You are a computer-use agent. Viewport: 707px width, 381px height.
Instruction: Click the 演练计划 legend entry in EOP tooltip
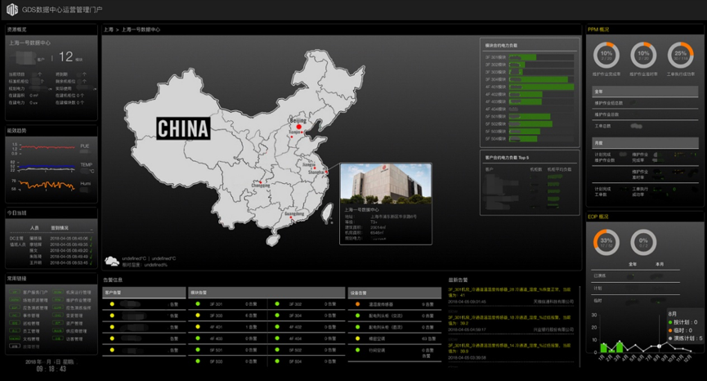pos(686,338)
